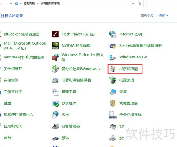Viewport: 177px width, 147px height.
Task: Click the 任务栏和导航 icon
Action: point(113,115)
